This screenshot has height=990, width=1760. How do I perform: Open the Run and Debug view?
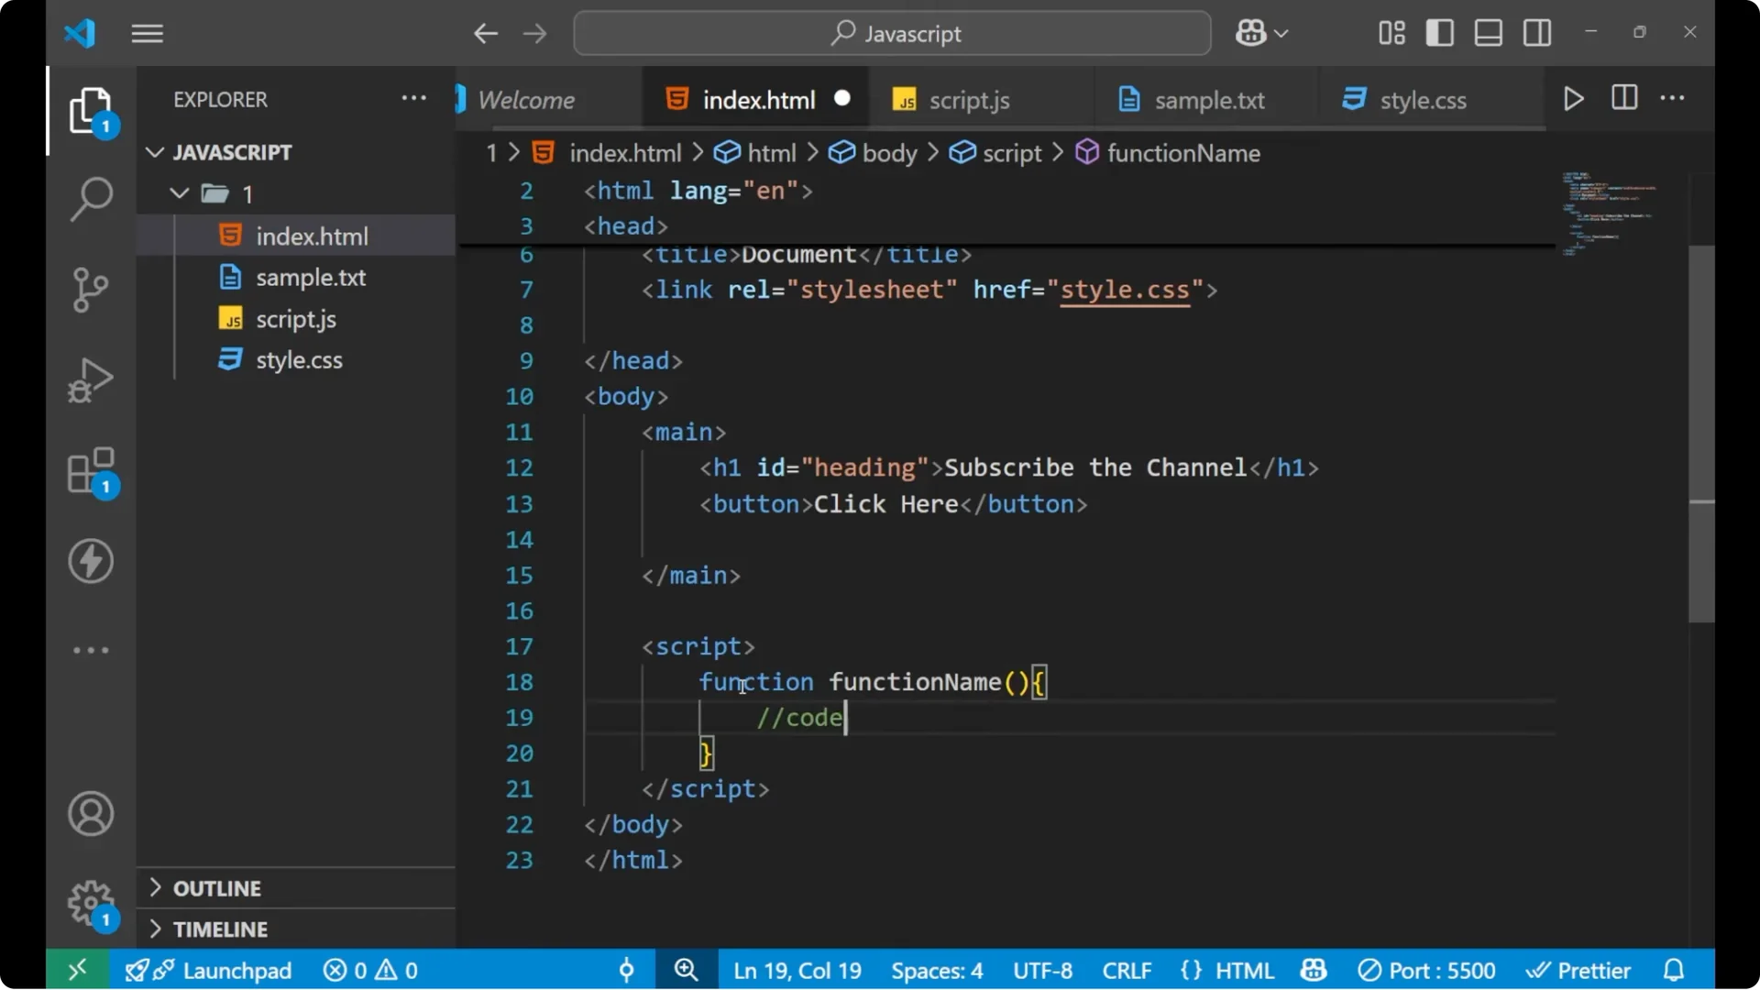point(91,379)
